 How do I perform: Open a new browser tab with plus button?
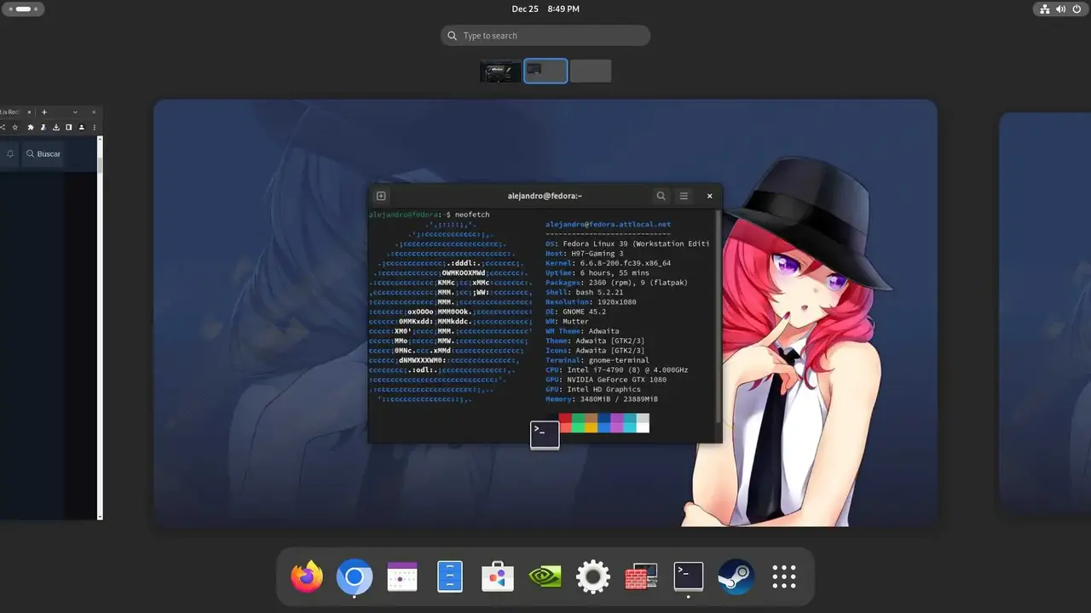44,112
